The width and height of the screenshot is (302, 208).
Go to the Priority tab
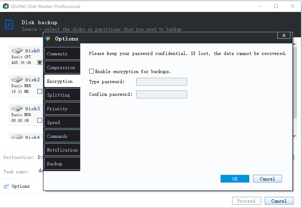click(x=62, y=109)
